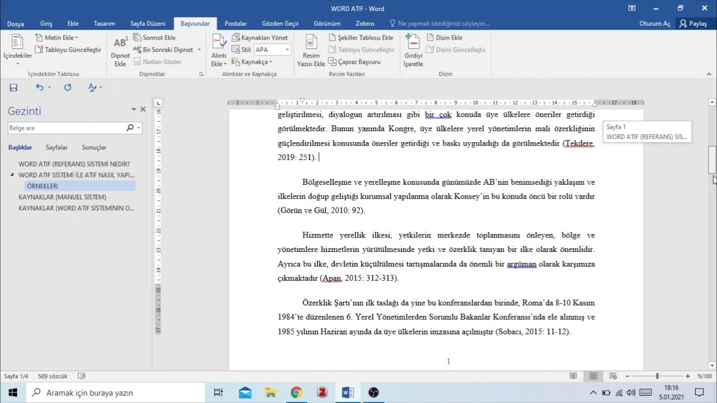
Task: Click the spelling check icon in status bar
Action: tap(82, 376)
